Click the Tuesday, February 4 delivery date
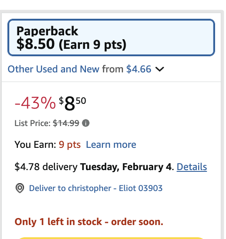This screenshot has height=239, width=226. click(127, 167)
